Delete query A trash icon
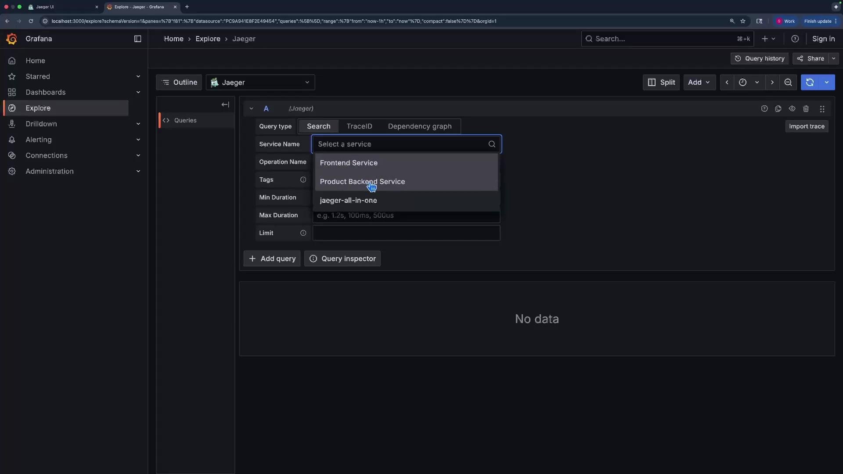This screenshot has width=843, height=474. (x=806, y=108)
